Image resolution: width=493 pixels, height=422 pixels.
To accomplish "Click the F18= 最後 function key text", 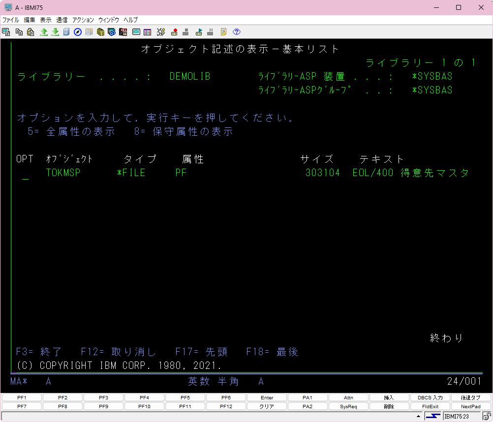I will [272, 352].
